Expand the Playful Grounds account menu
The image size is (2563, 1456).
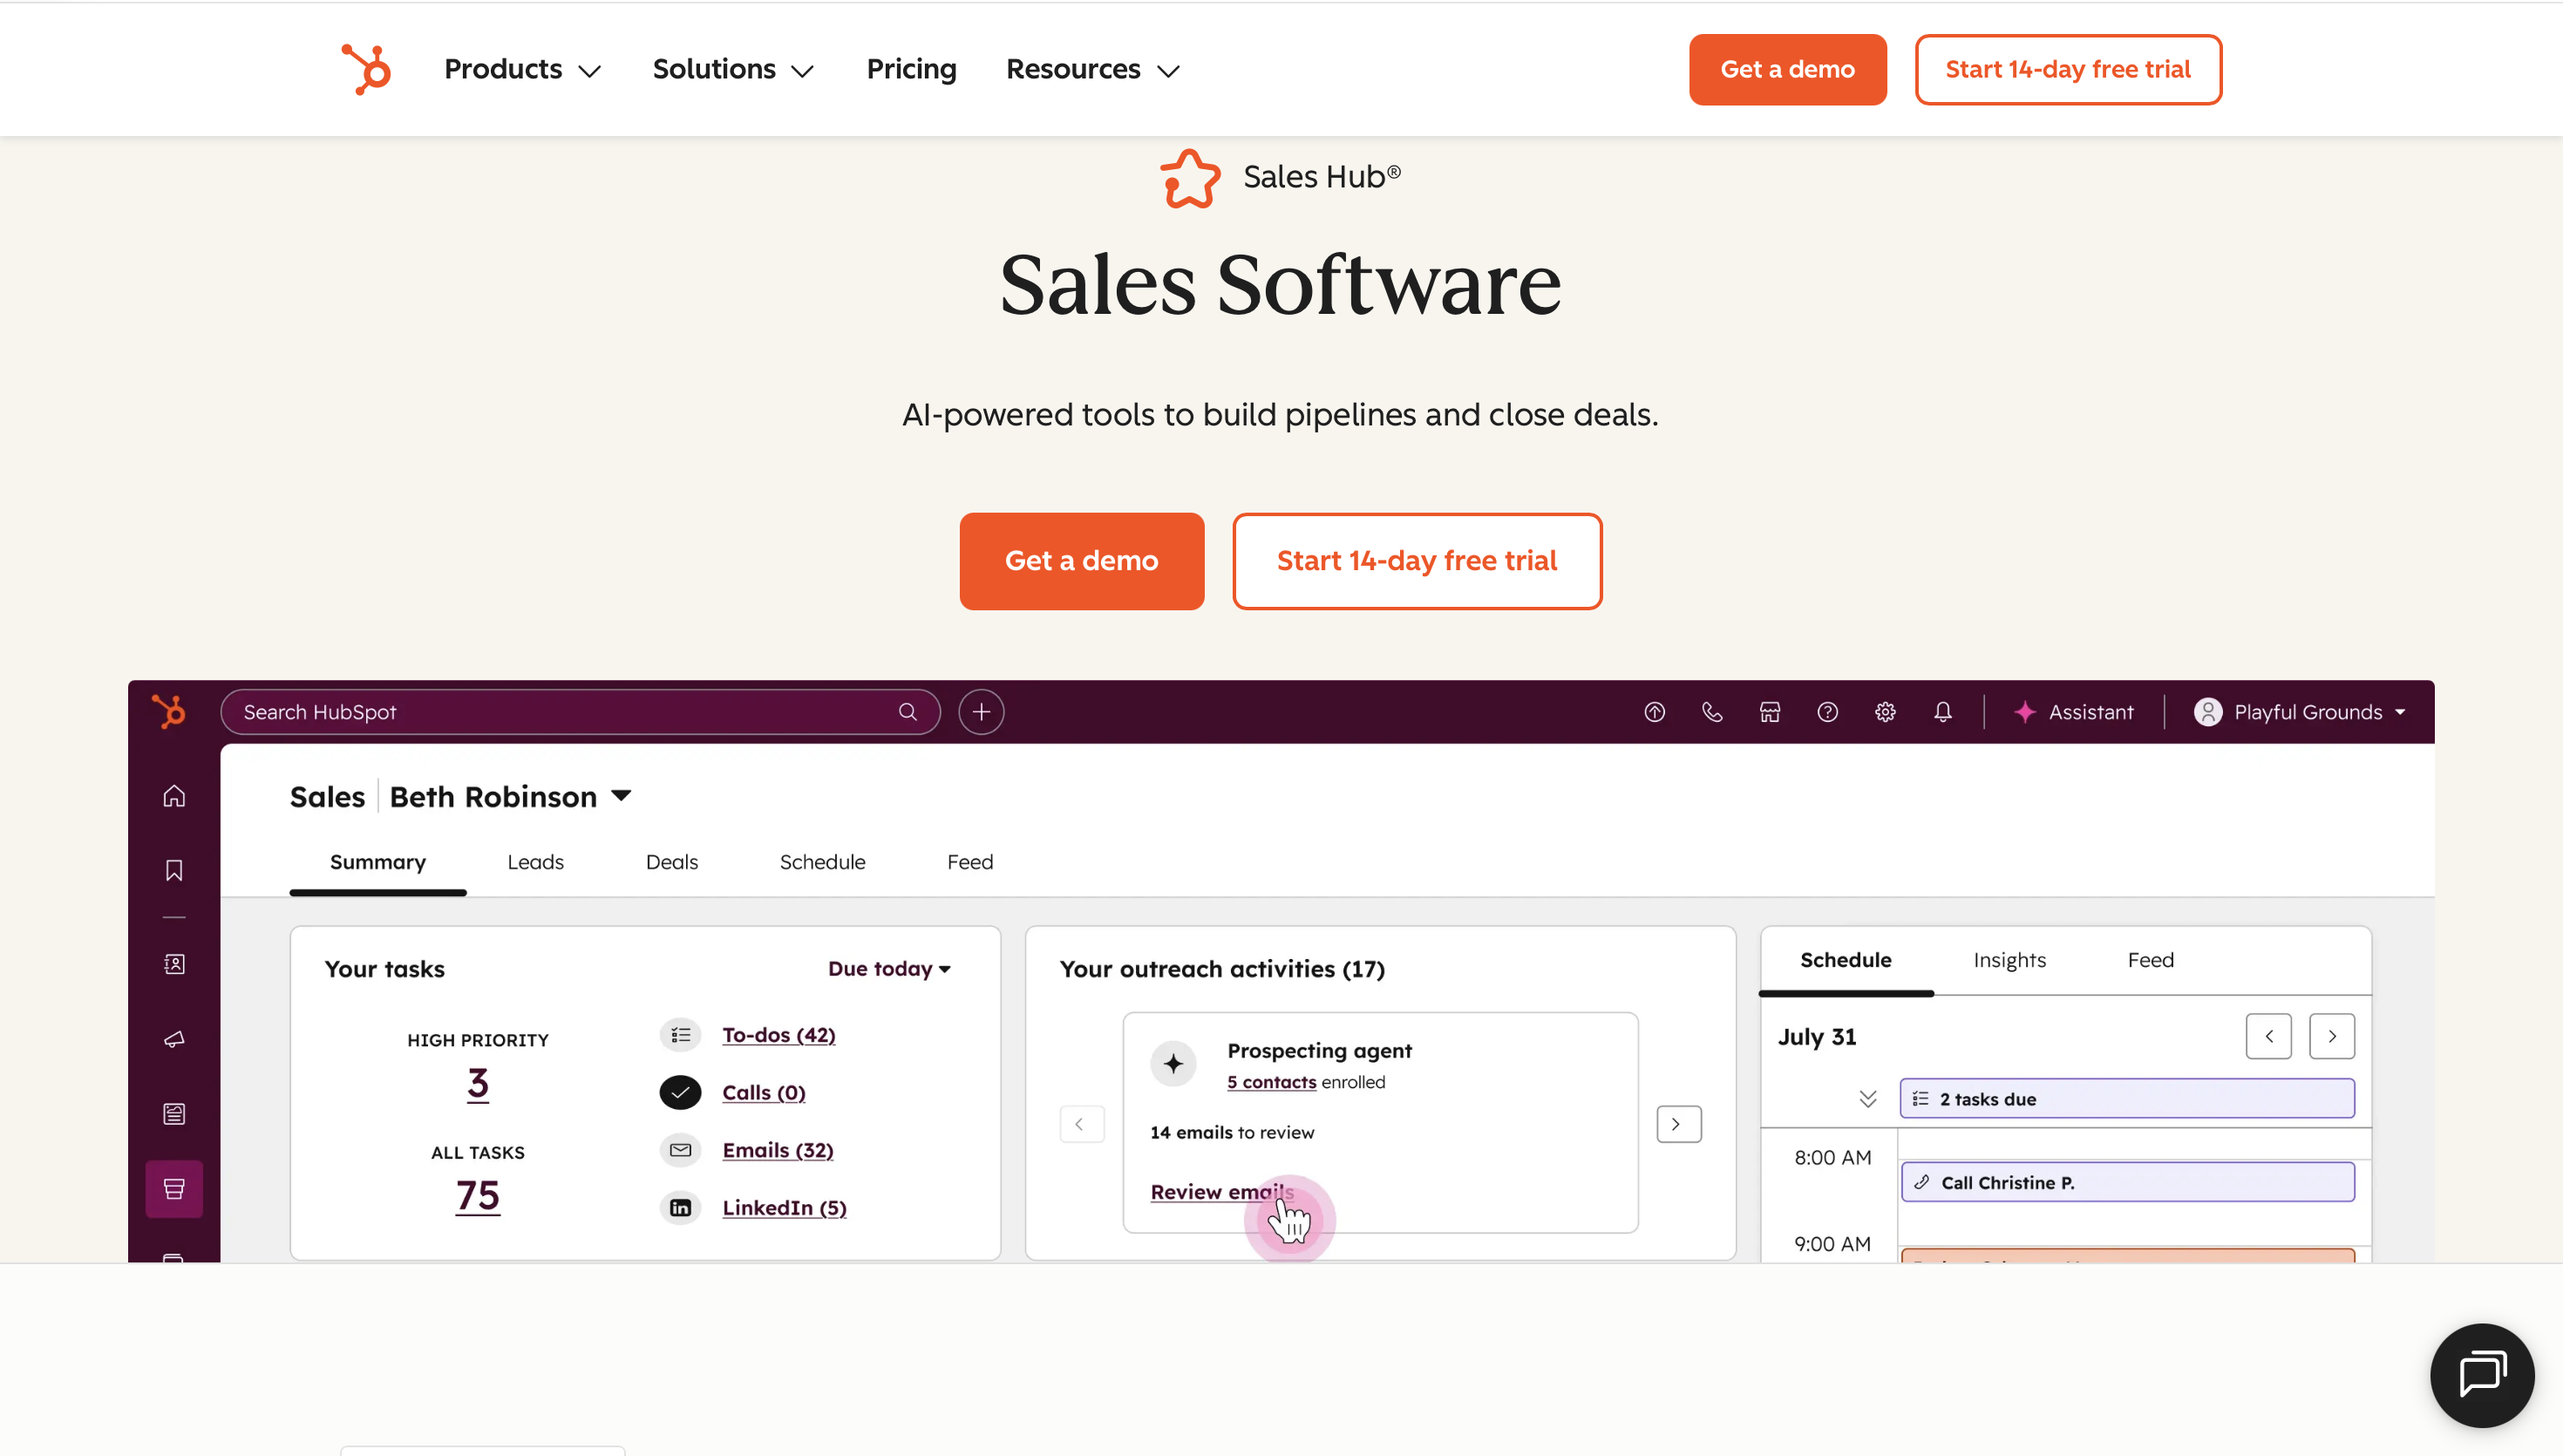[x=2299, y=711]
